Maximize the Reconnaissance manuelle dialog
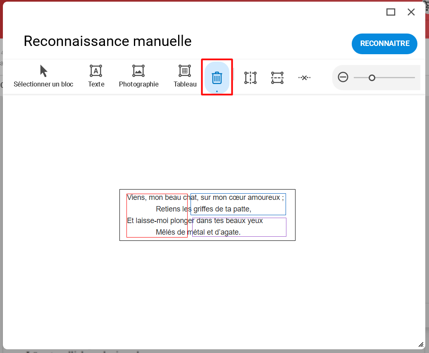Image resolution: width=429 pixels, height=353 pixels. click(x=391, y=12)
